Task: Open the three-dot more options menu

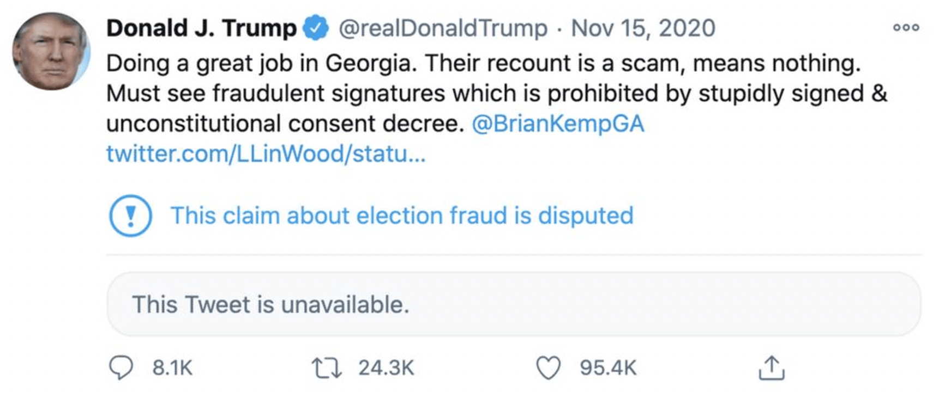Action: tap(906, 28)
